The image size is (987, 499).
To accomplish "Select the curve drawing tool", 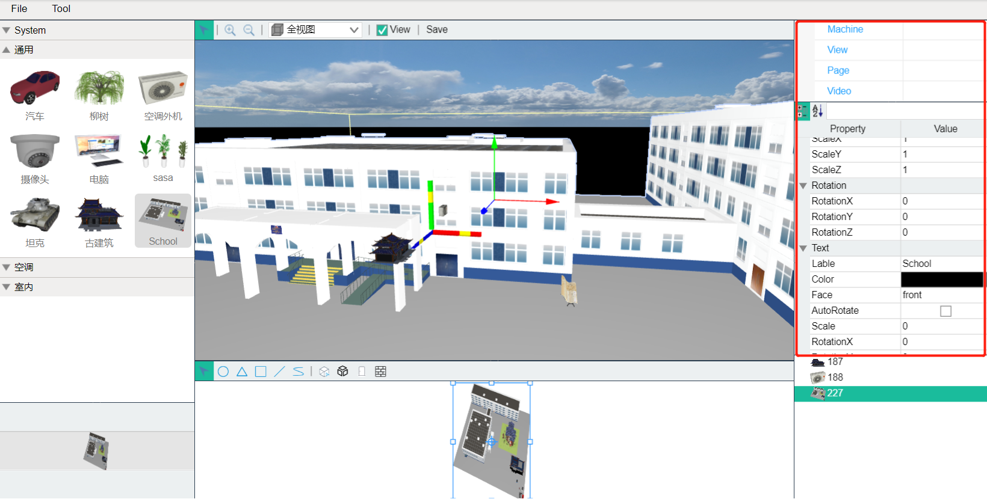I will tap(299, 372).
